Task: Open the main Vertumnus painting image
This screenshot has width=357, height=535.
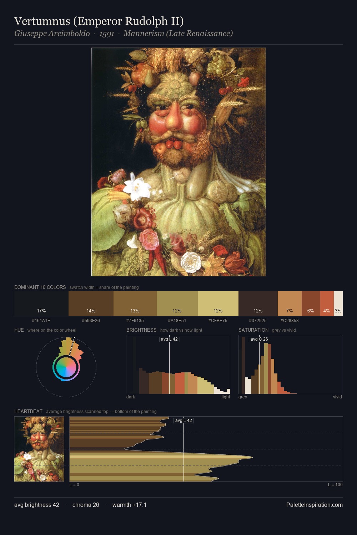Action: [x=178, y=162]
